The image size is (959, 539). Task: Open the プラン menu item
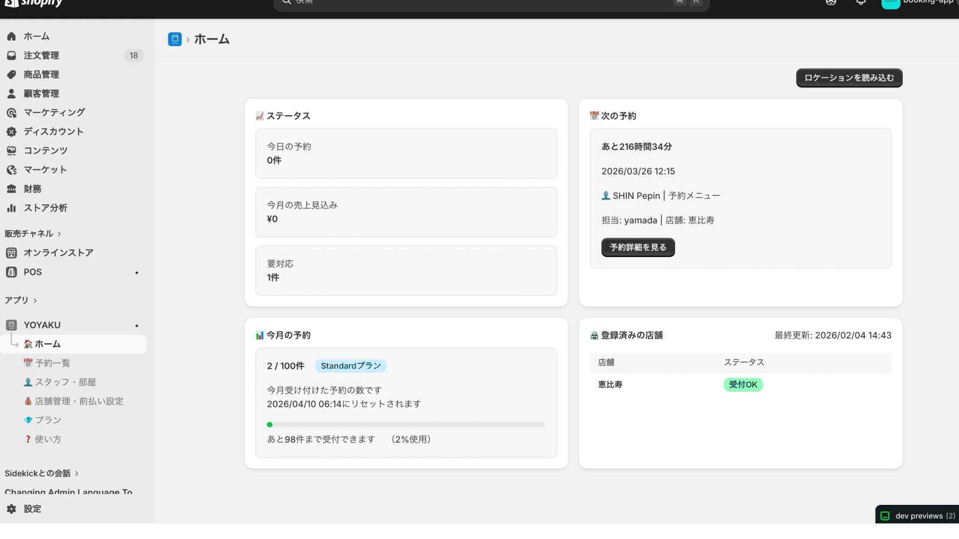[x=47, y=420]
